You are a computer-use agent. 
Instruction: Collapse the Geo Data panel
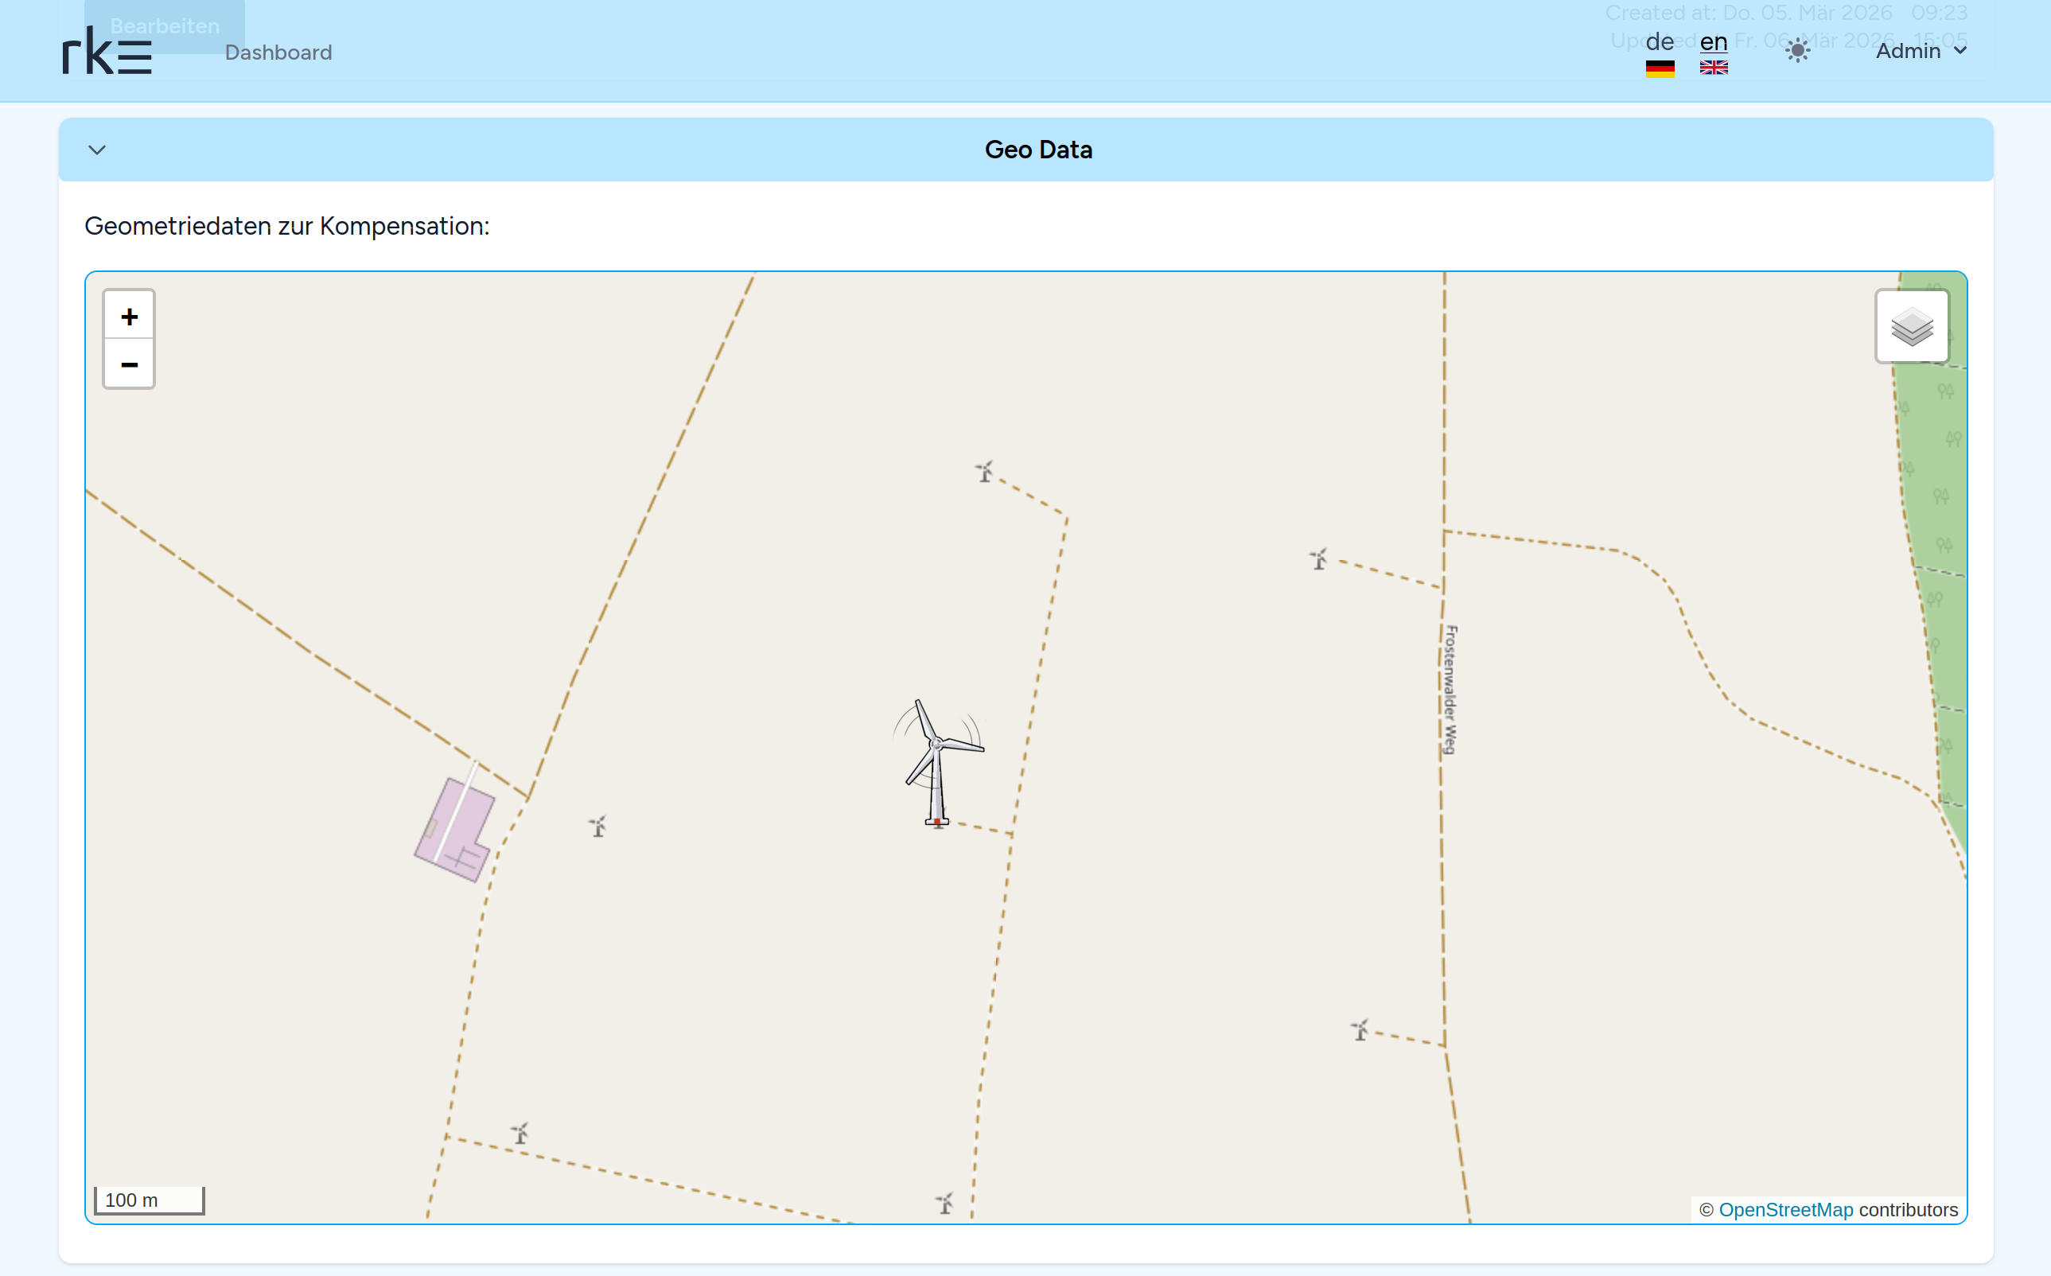click(97, 150)
